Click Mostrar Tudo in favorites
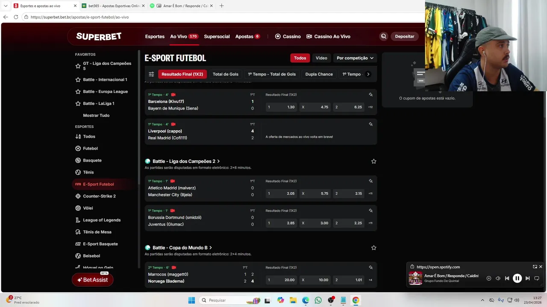The height and width of the screenshot is (307, 547). [96, 116]
